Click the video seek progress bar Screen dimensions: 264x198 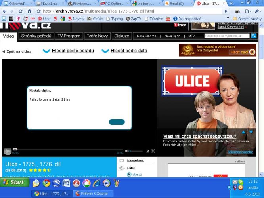pos(68,150)
